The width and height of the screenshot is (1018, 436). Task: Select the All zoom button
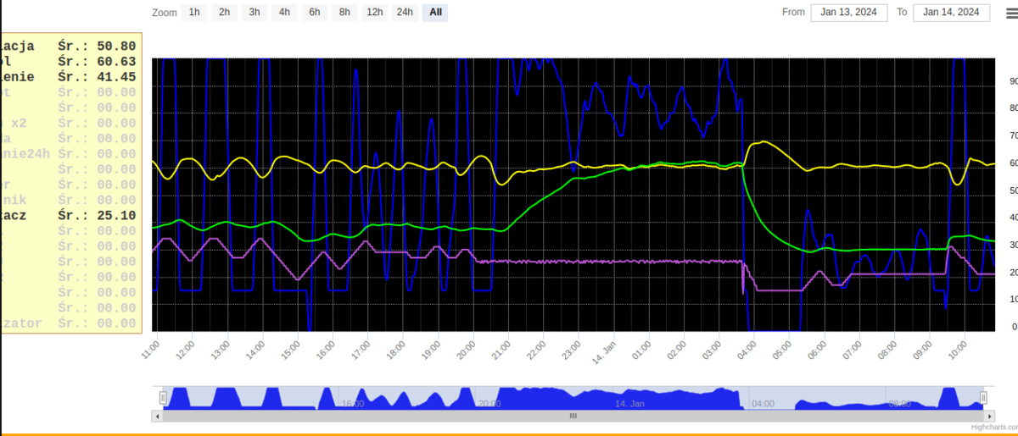435,13
